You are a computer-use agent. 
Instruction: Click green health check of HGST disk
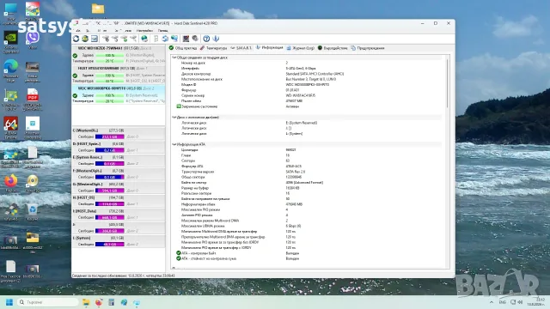(x=75, y=76)
